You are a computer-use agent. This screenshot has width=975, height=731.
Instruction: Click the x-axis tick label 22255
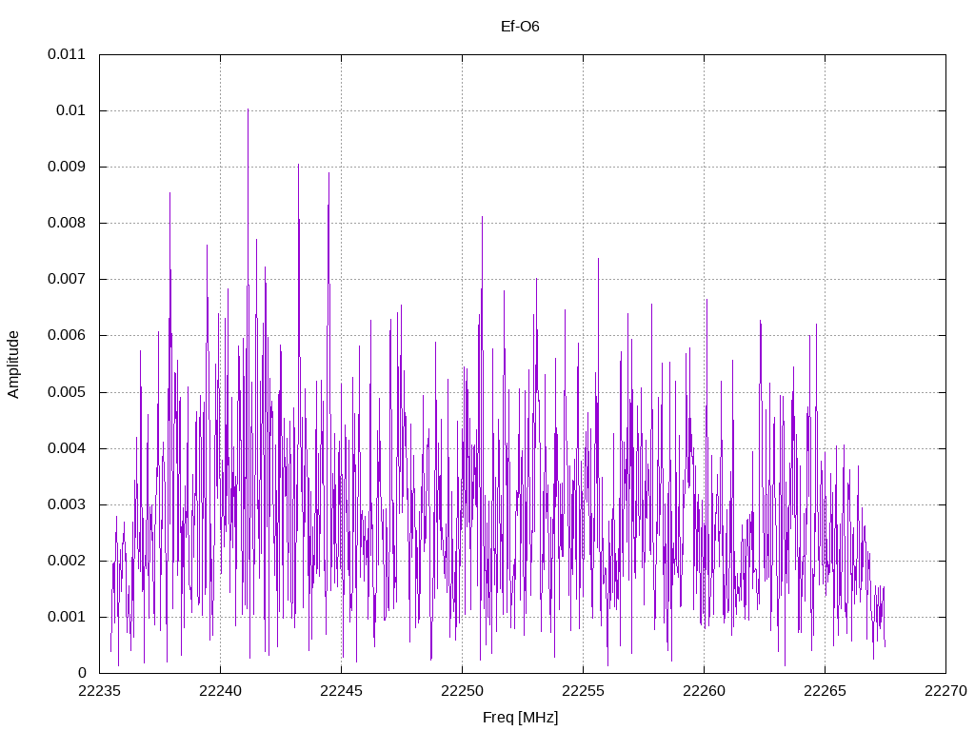[x=584, y=691]
